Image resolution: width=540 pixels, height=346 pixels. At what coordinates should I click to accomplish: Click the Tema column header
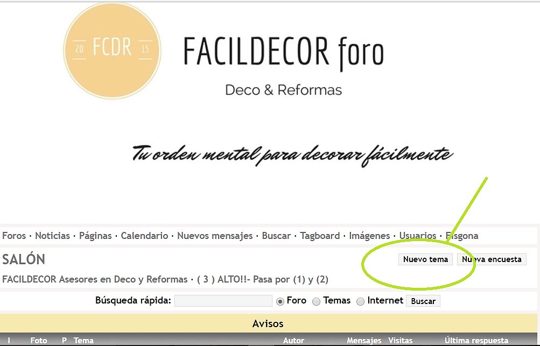pyautogui.click(x=83, y=341)
